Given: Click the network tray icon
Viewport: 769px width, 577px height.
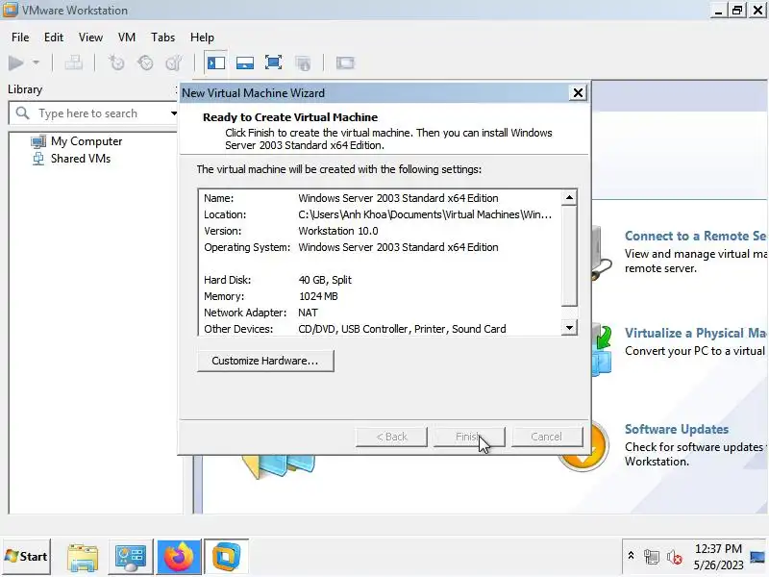Looking at the screenshot, I should [652, 557].
